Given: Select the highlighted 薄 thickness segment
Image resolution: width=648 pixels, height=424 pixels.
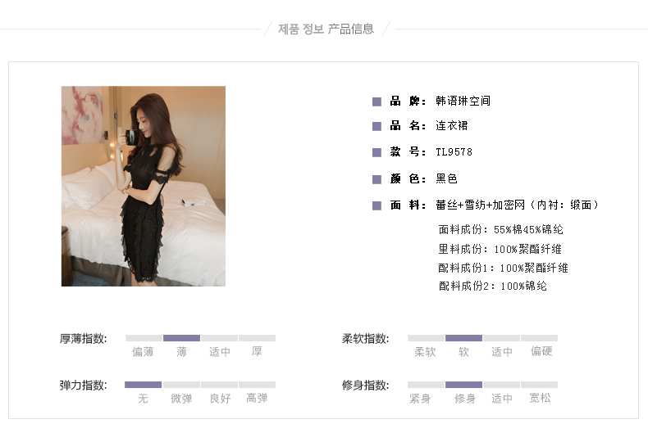Looking at the screenshot, I should 181,338.
